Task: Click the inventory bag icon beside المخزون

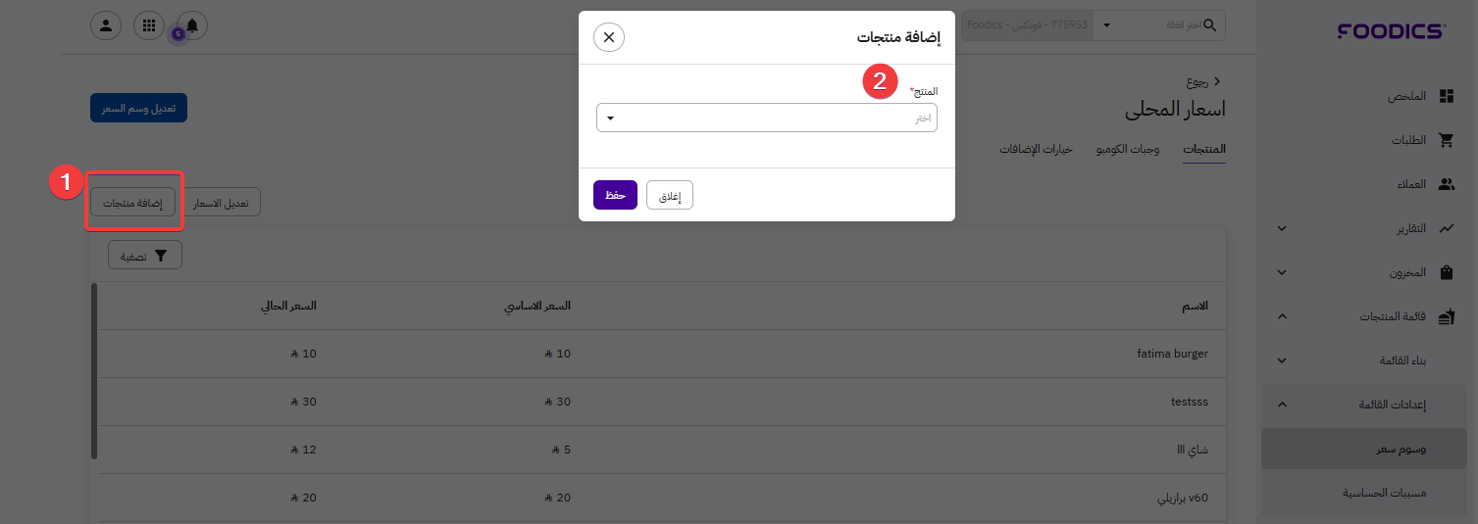Action: point(1446,273)
